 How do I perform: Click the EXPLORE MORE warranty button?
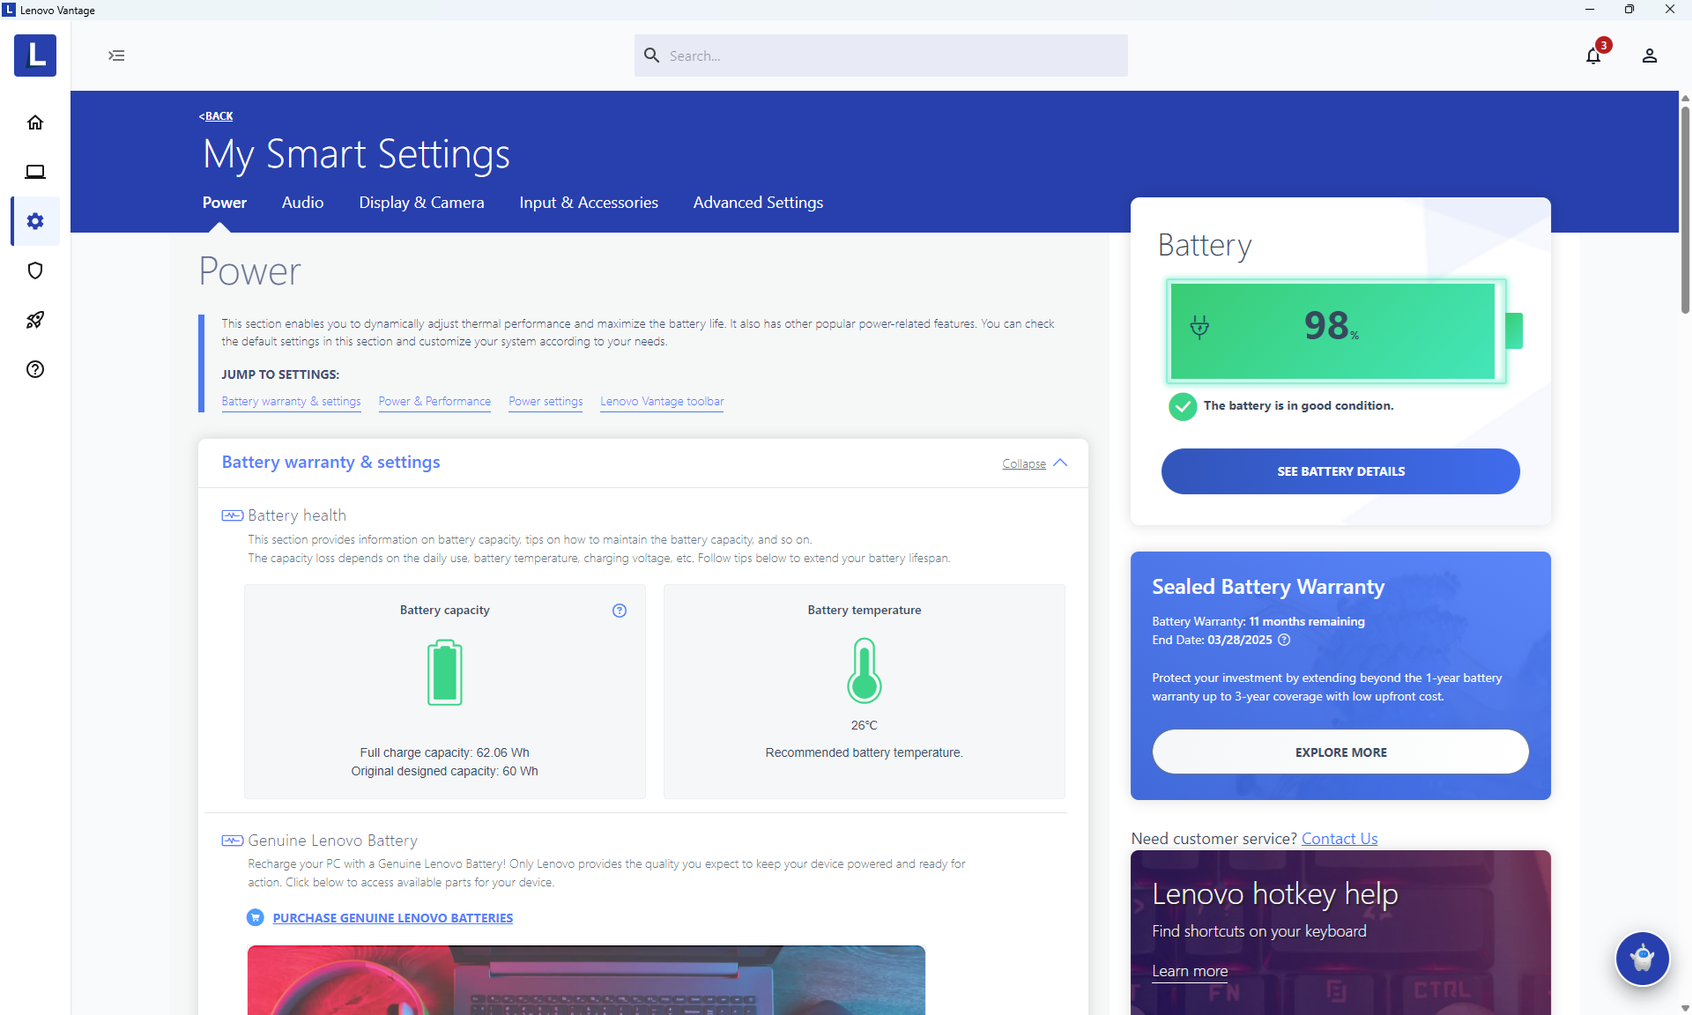(x=1340, y=752)
